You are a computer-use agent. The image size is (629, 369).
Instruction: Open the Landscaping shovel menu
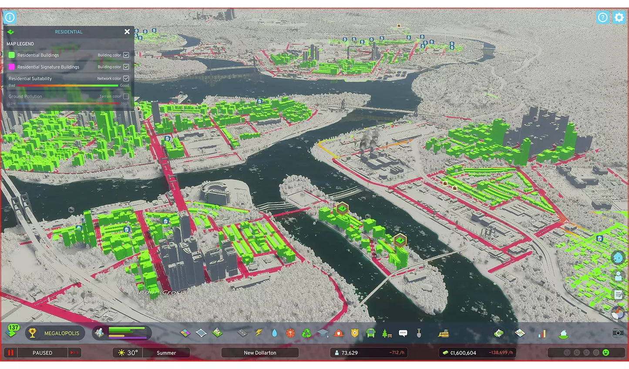[x=419, y=333]
